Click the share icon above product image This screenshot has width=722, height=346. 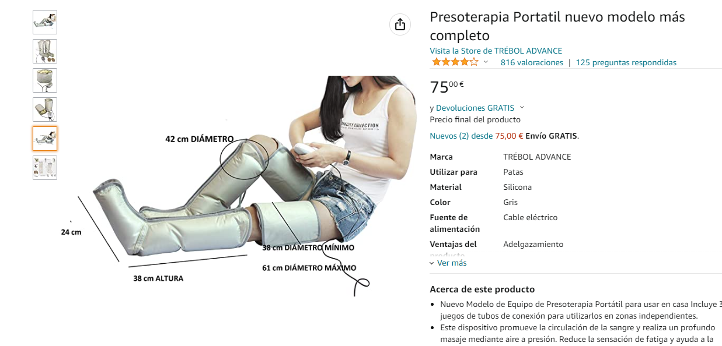(x=400, y=24)
